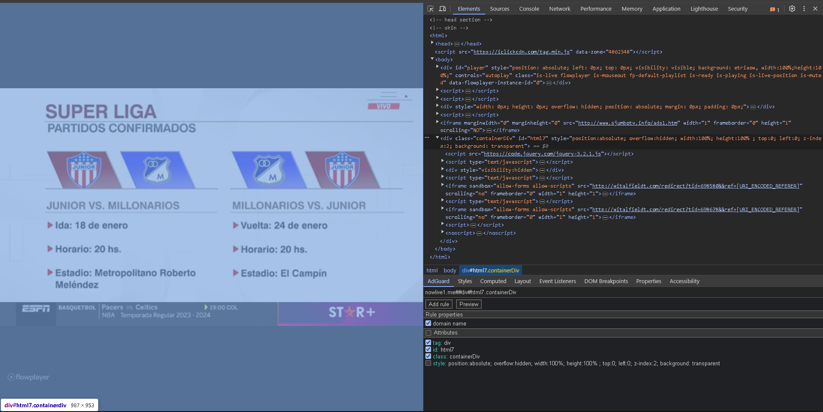
Task: Click the Add rule button
Action: click(439, 304)
